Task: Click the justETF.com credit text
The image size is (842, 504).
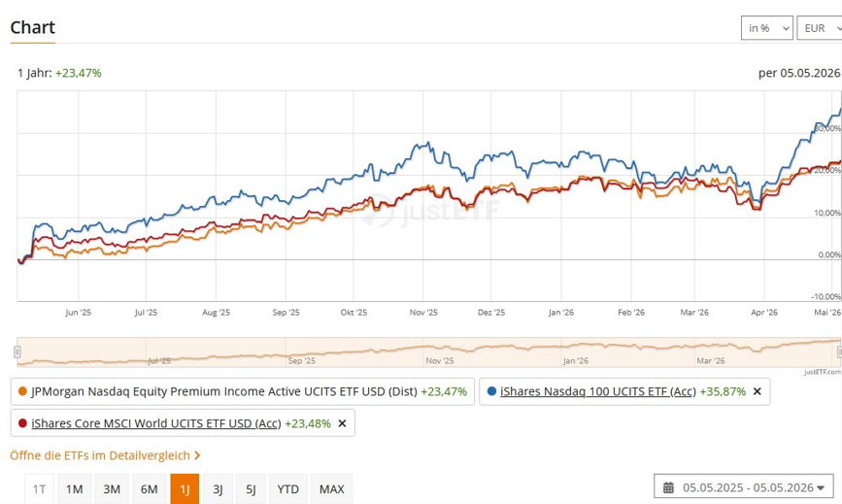Action: 823,372
